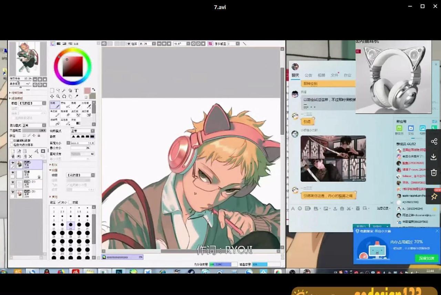Toggle the 浓度 pen pressure checkbox
This screenshot has height=295, width=441.
pyautogui.click(x=70, y=202)
